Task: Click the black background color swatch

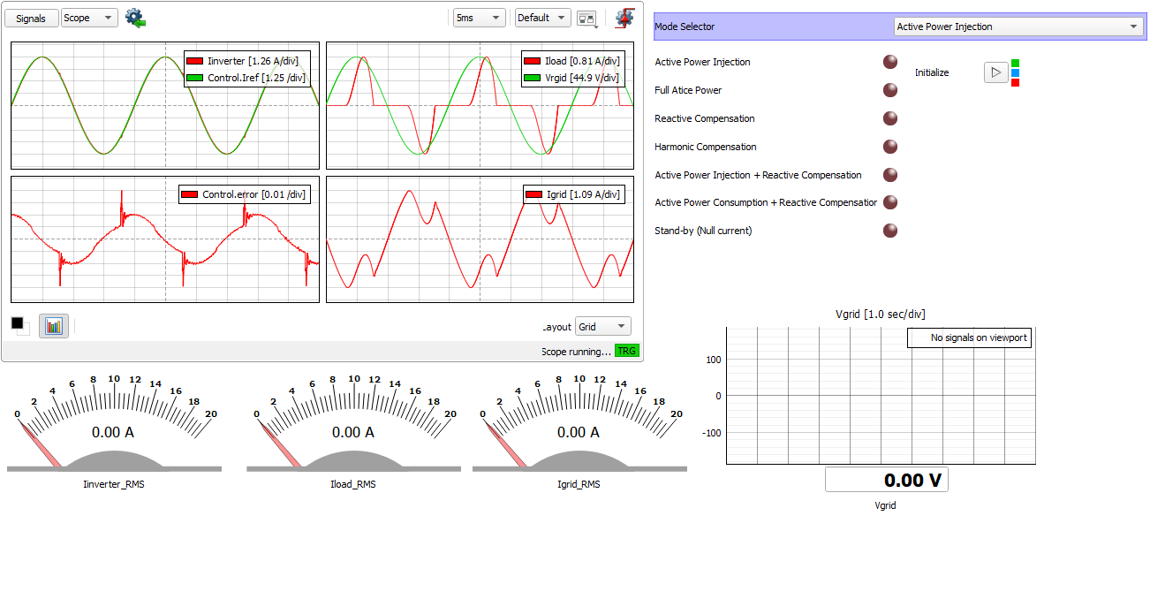Action: [x=18, y=323]
